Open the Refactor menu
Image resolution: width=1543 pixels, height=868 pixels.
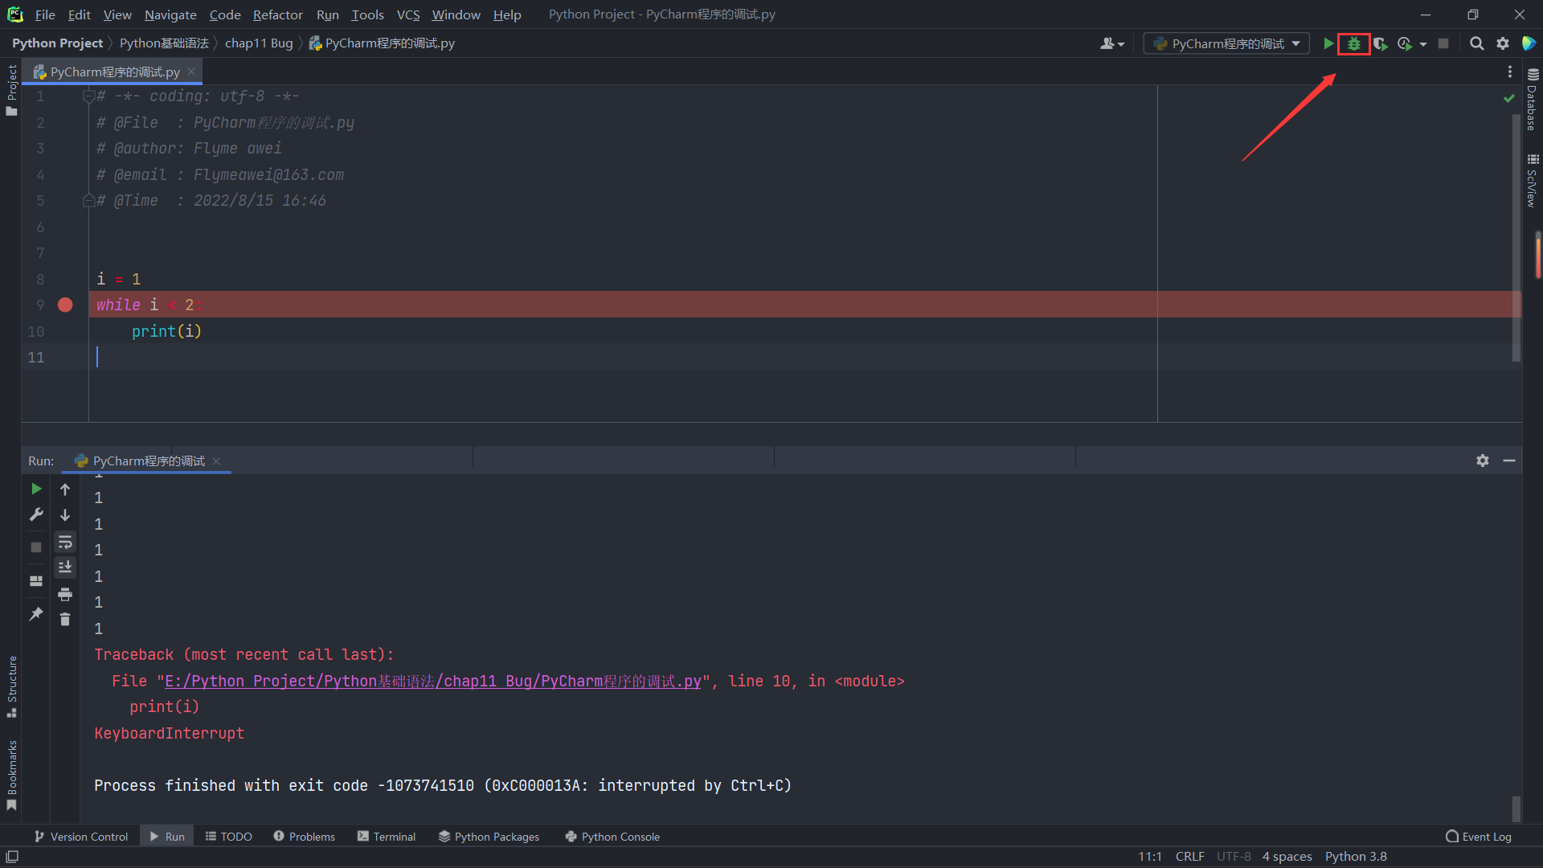point(277,14)
